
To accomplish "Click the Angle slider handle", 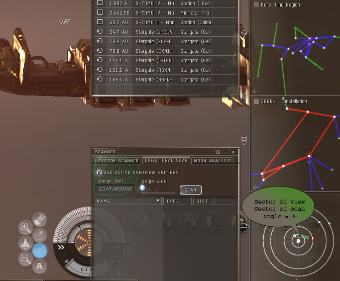I will coord(142,188).
